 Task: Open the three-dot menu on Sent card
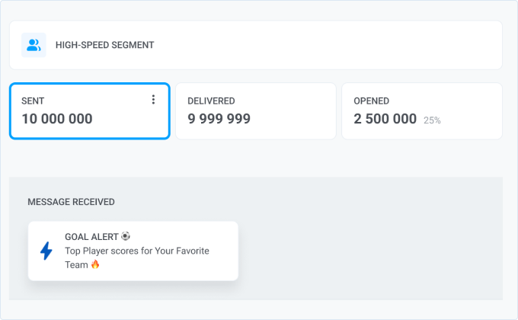point(153,100)
